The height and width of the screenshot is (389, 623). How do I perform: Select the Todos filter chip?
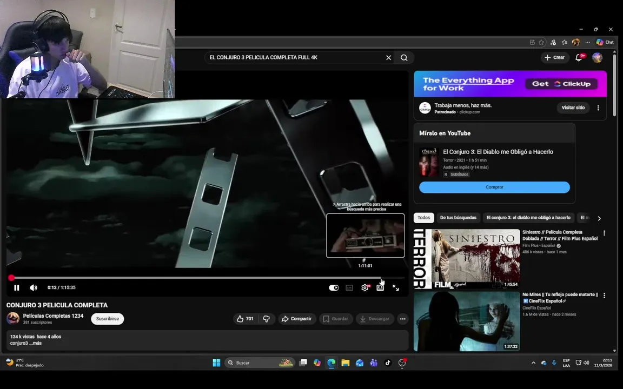tap(423, 218)
